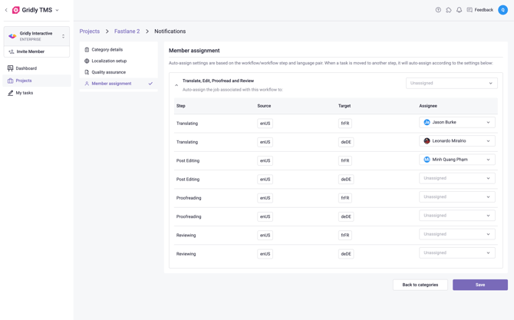Select the Localization setup step
Image resolution: width=514 pixels, height=320 pixels.
109,61
